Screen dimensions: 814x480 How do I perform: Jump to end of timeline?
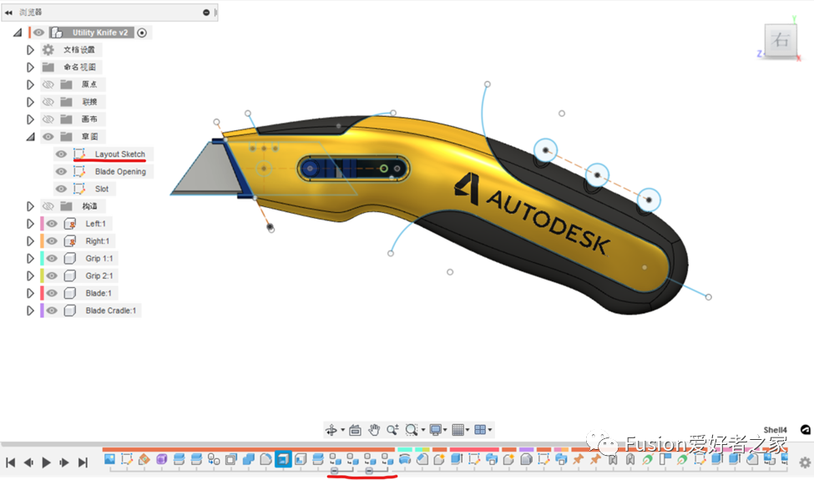tap(83, 462)
